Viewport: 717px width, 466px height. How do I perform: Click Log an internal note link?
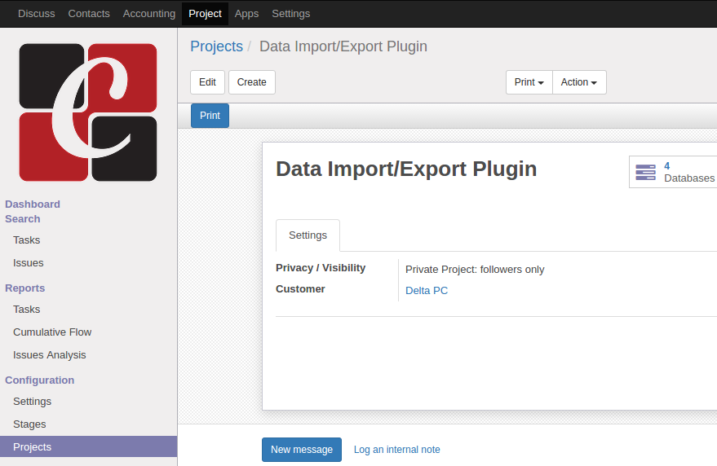pyautogui.click(x=396, y=450)
